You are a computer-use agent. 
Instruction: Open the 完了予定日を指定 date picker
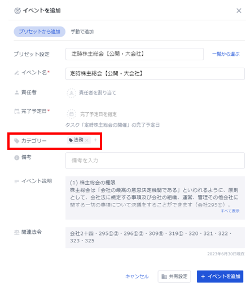[x=98, y=114]
